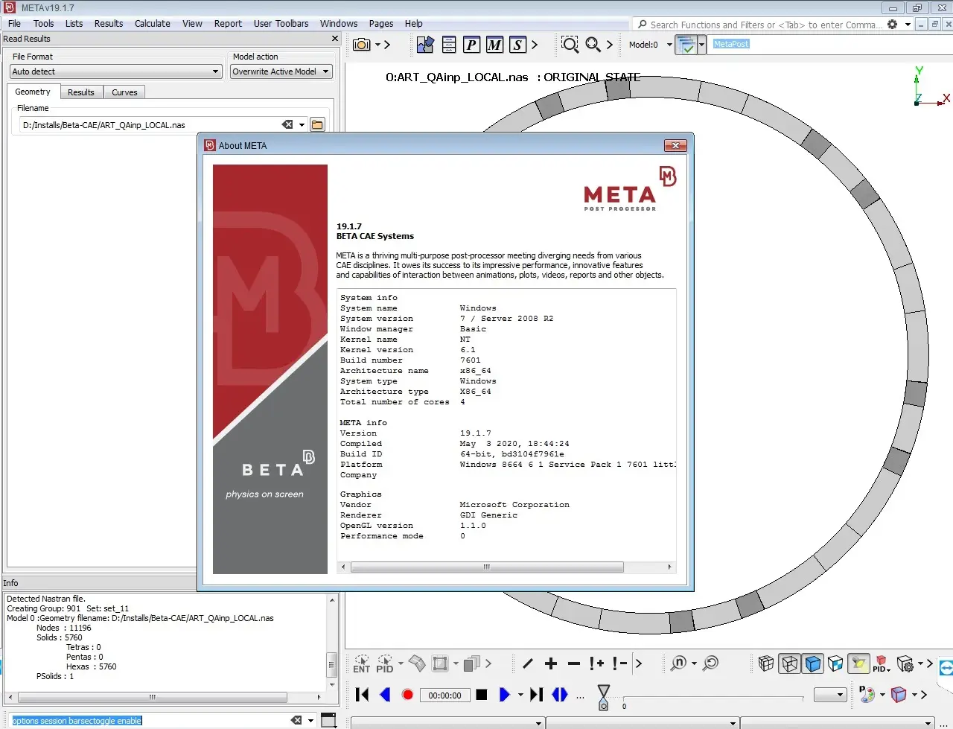
Task: Click the stop animation button
Action: pyautogui.click(x=482, y=695)
